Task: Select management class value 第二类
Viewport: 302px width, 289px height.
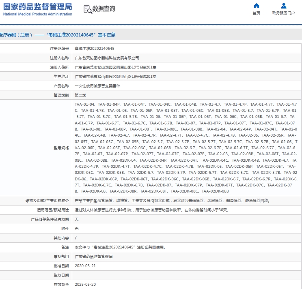Action: [x=80, y=95]
